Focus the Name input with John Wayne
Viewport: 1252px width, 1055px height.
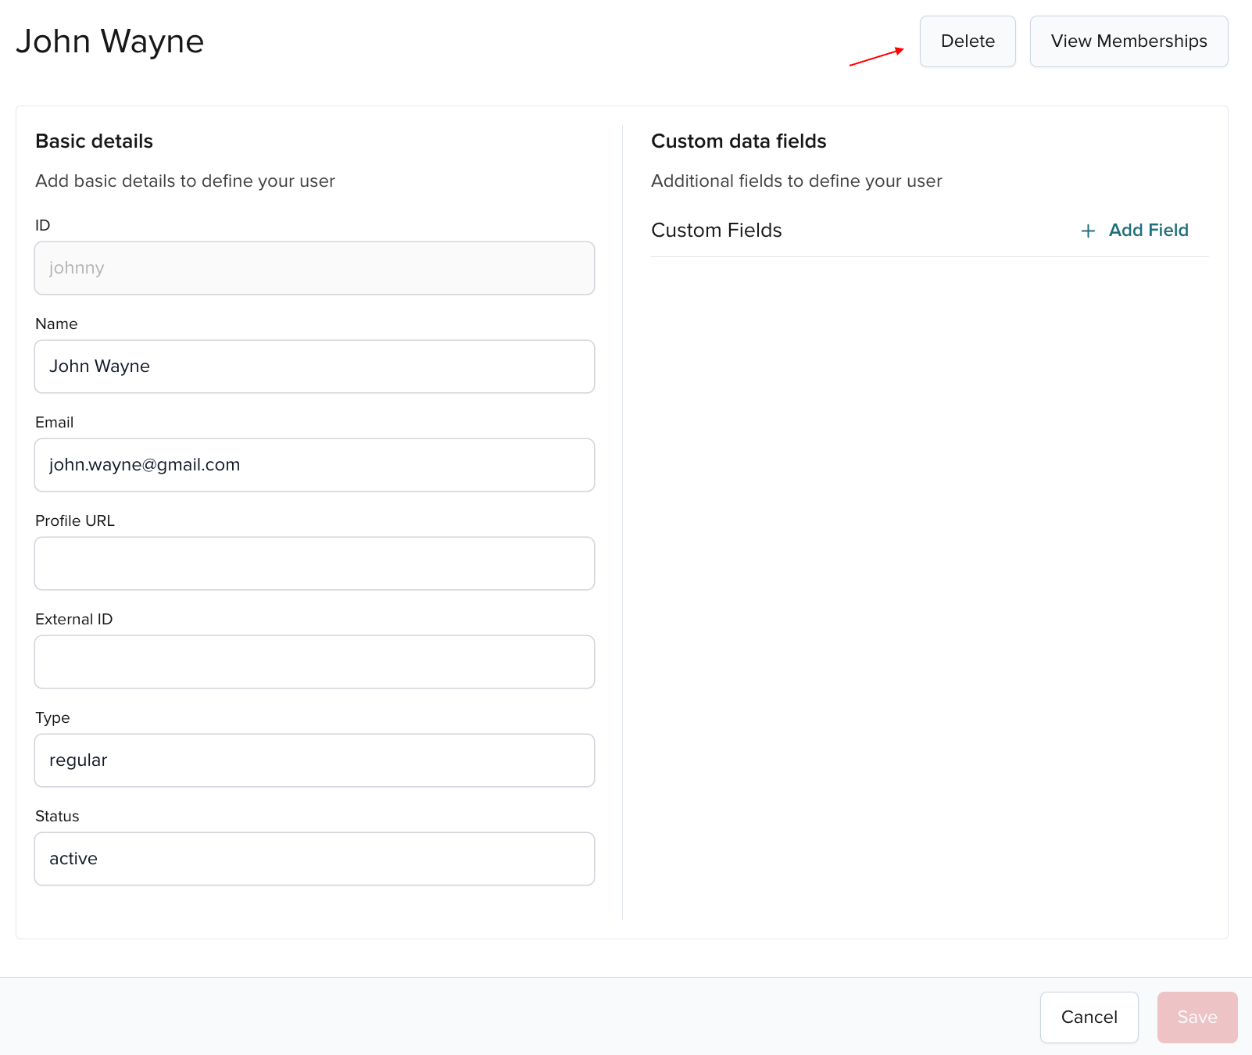coord(314,367)
